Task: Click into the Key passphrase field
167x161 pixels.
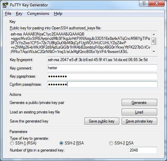Action: click(x=102, y=76)
